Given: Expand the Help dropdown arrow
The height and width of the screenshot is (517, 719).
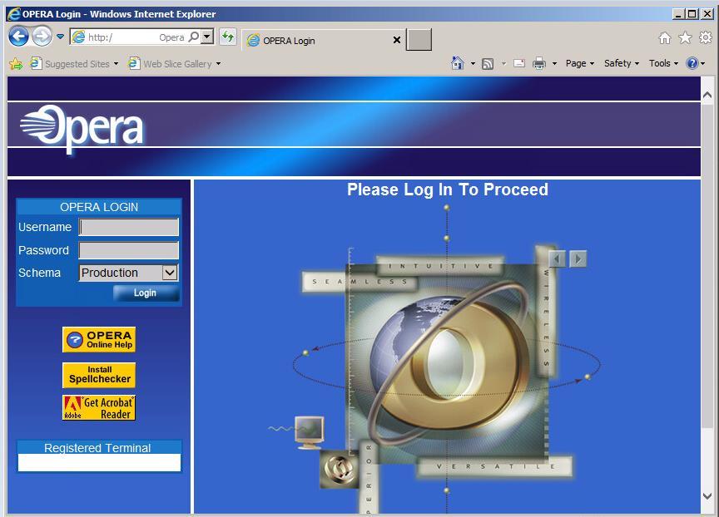Looking at the screenshot, I should pos(702,64).
